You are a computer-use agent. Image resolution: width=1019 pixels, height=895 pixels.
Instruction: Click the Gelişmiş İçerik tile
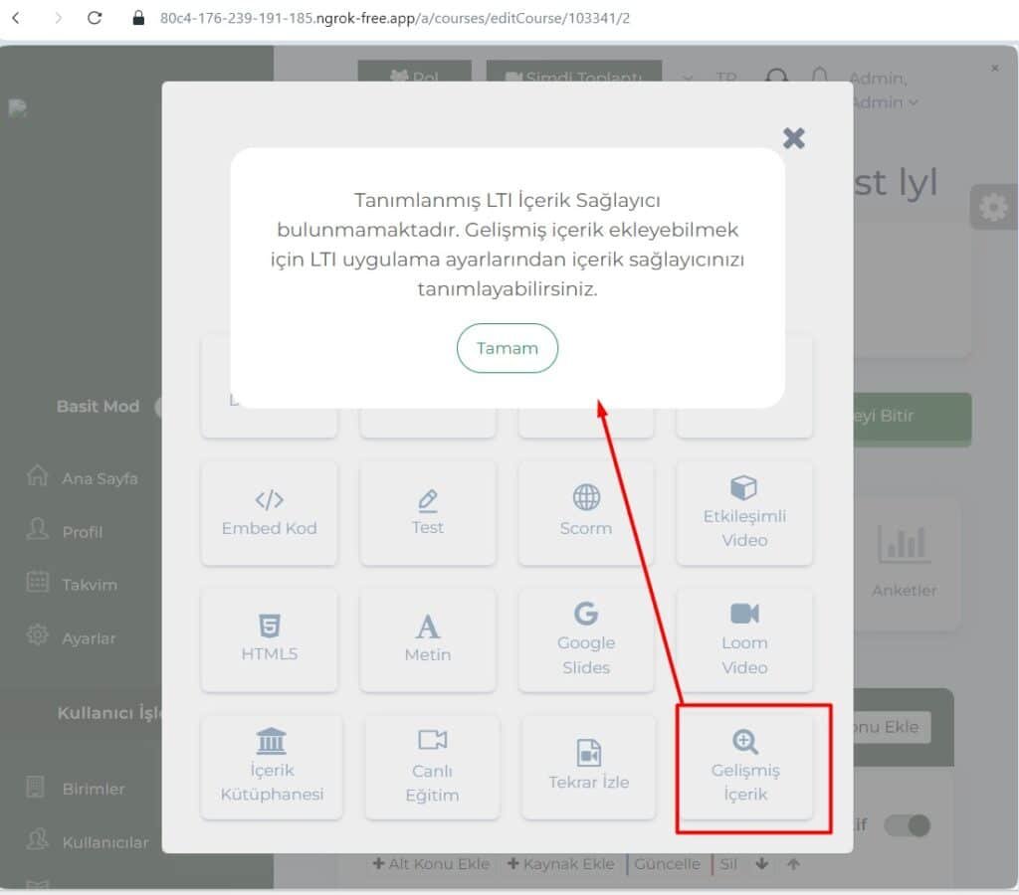pos(745,767)
